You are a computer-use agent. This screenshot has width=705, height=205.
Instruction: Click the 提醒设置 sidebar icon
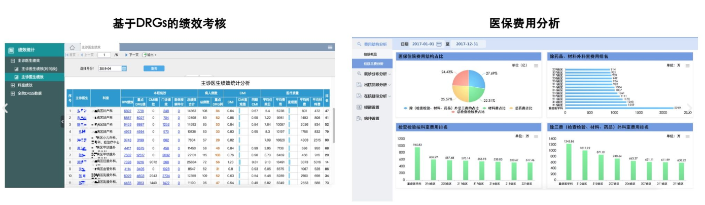[359, 107]
